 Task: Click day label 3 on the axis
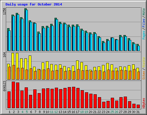pyautogui.click(x=18, y=112)
